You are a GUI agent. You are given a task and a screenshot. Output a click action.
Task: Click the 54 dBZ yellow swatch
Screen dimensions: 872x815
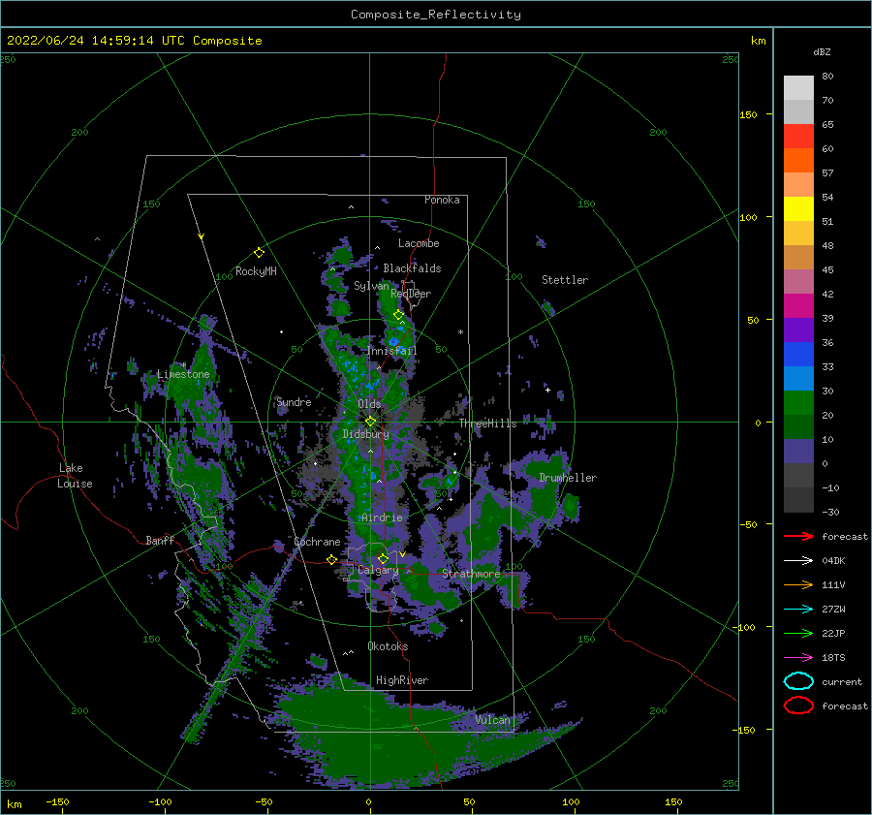(x=798, y=208)
